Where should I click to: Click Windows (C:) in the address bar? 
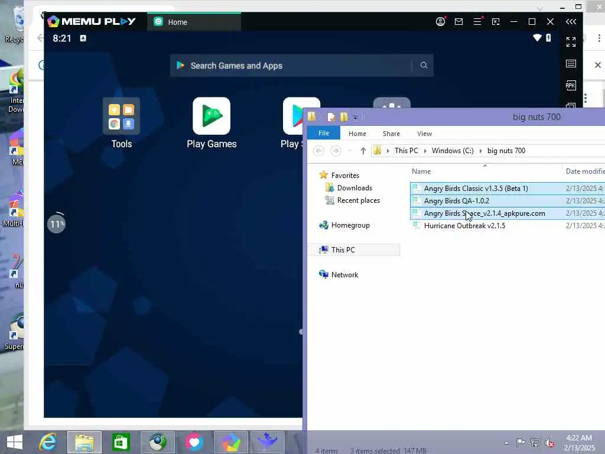click(453, 151)
